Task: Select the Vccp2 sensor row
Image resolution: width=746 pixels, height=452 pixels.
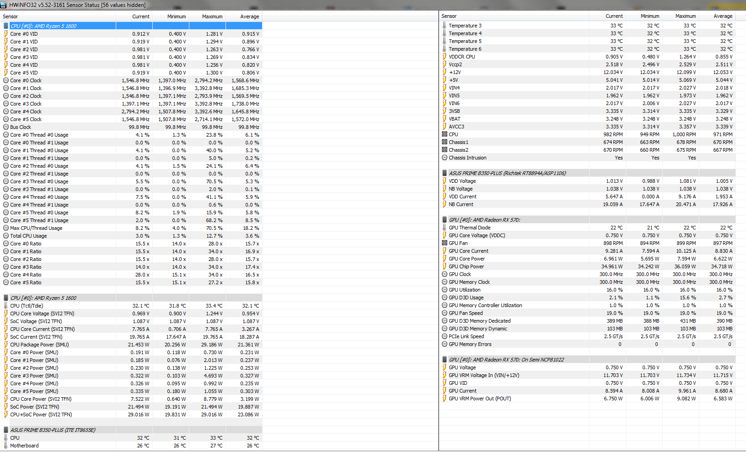Action: click(x=588, y=64)
